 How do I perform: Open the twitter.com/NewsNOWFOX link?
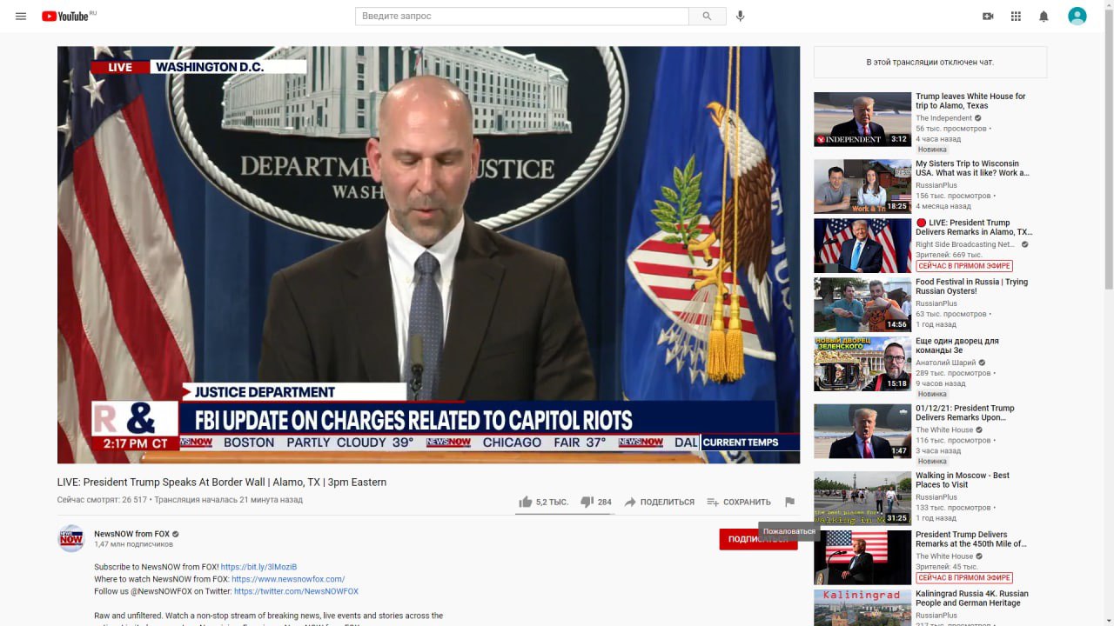[x=296, y=591]
